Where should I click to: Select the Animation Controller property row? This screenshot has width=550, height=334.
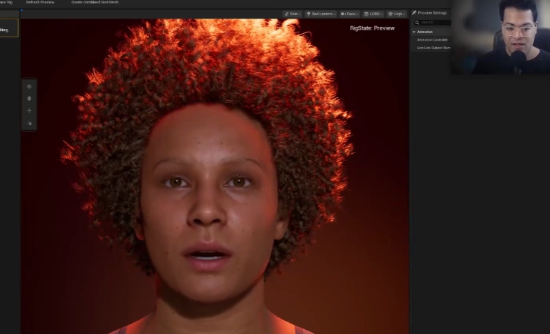click(x=433, y=39)
